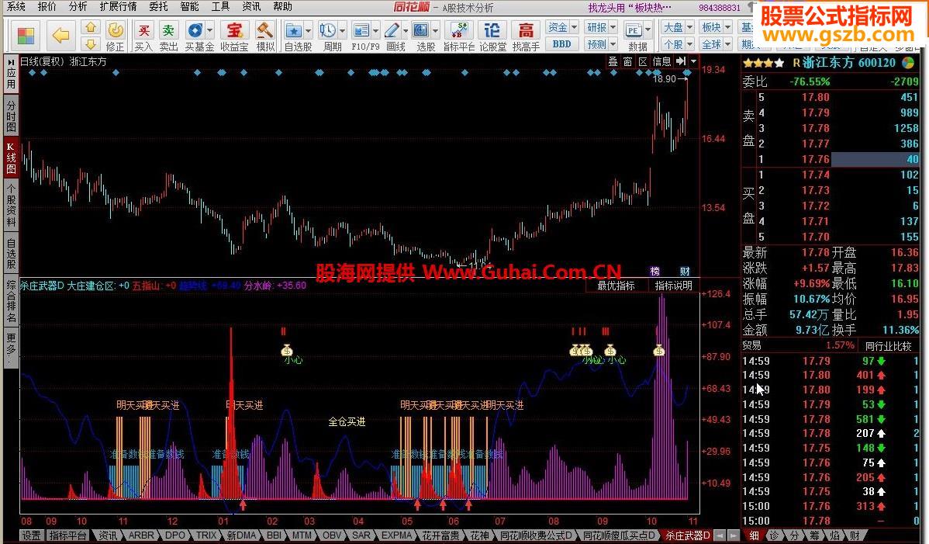
Task: Expand the 自选股 dropdown arrow
Action: [308, 29]
